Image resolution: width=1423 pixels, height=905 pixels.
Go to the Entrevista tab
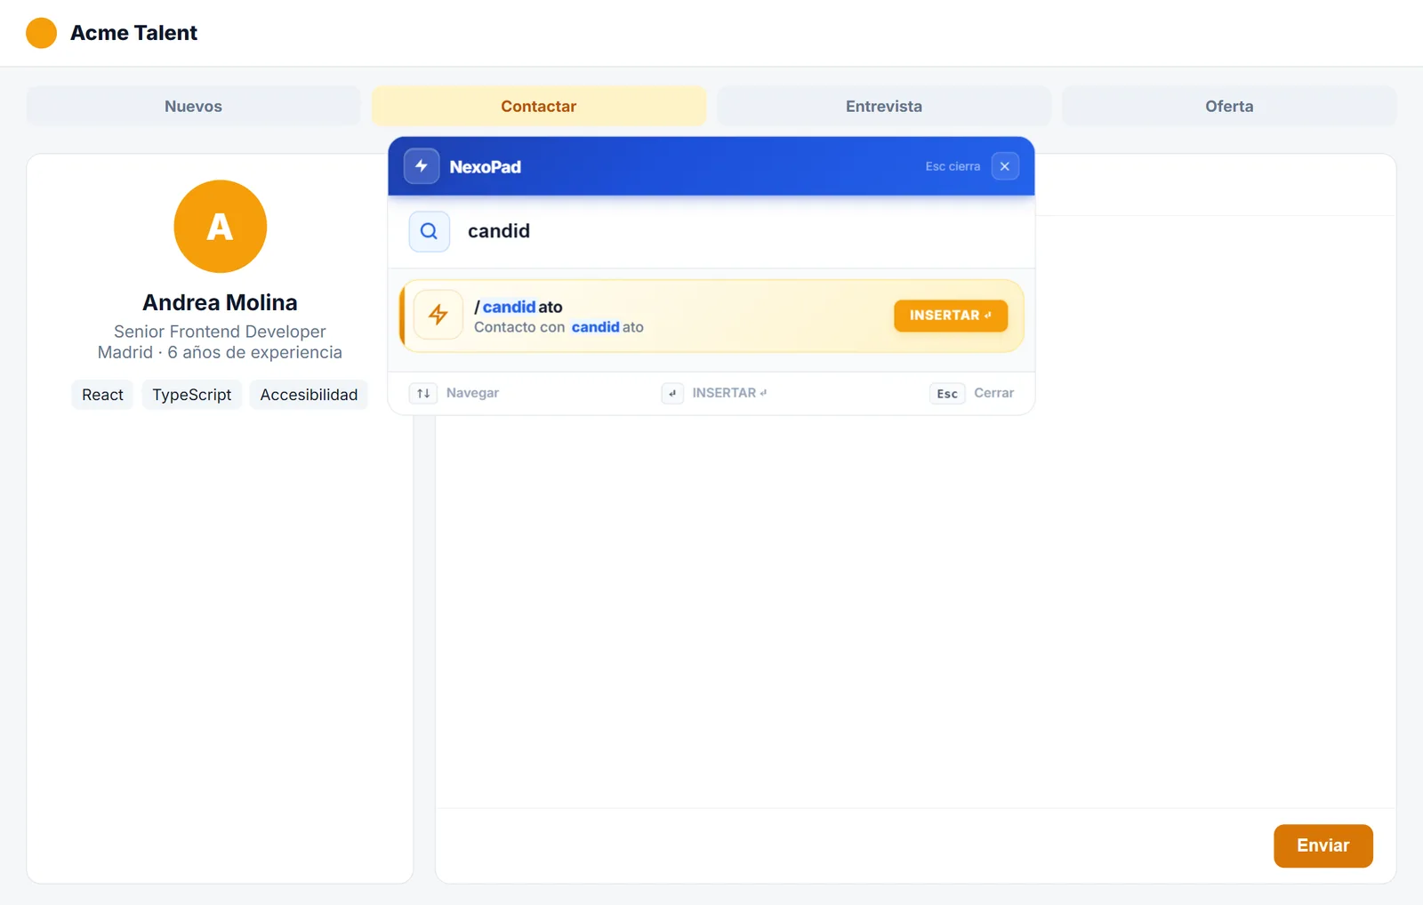[x=884, y=106]
